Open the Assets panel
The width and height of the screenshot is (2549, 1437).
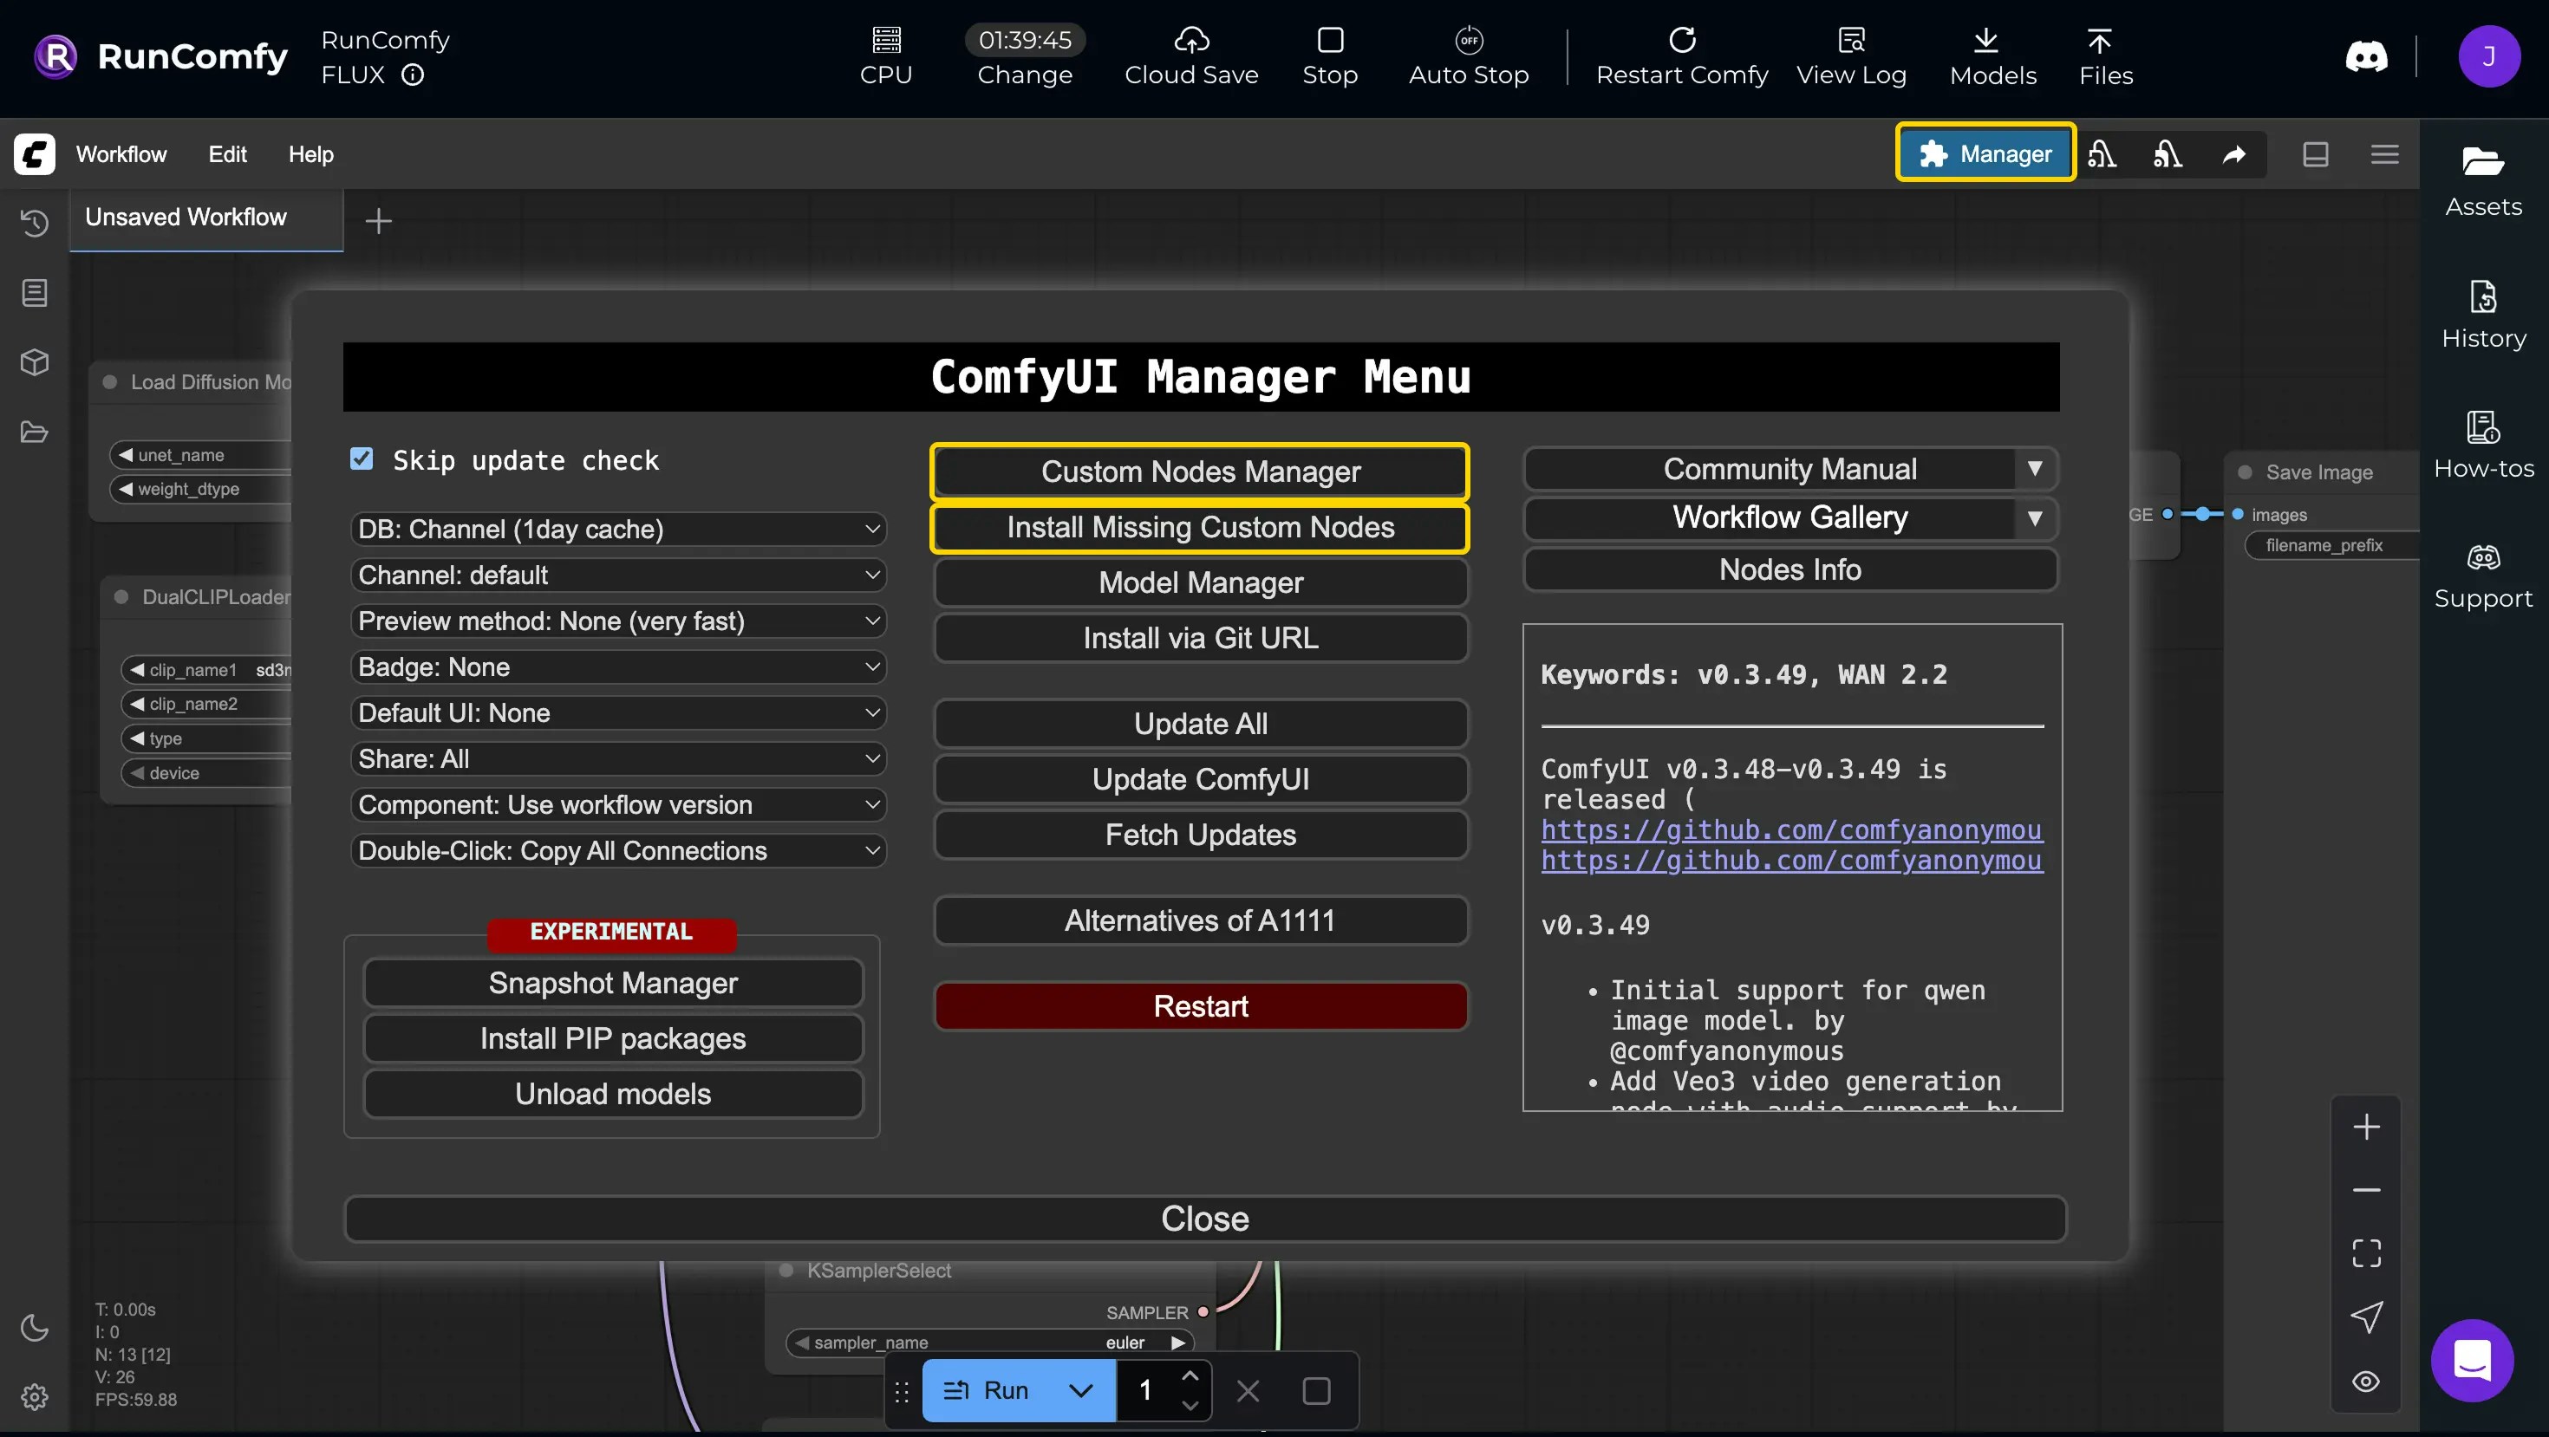point(2483,182)
